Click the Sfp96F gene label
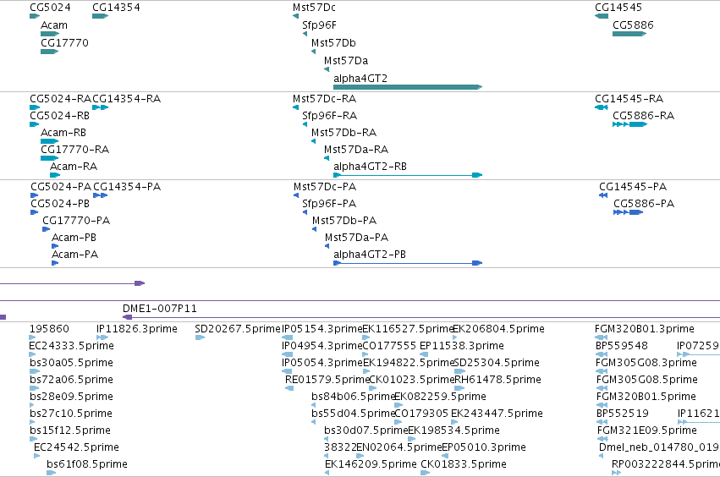720x477 pixels. (x=319, y=25)
